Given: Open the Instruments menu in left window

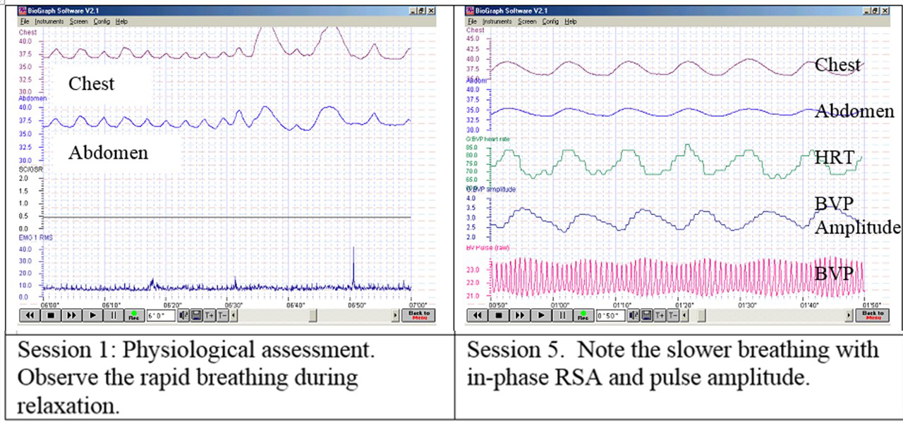Looking at the screenshot, I should [49, 22].
